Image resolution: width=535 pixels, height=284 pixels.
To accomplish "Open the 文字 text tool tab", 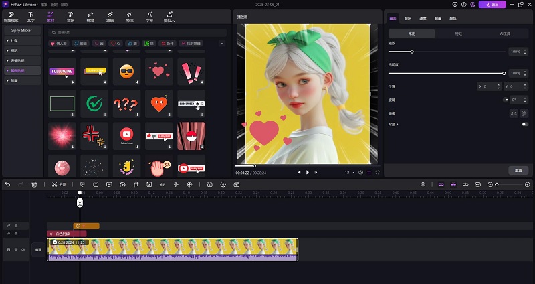I will [31, 16].
